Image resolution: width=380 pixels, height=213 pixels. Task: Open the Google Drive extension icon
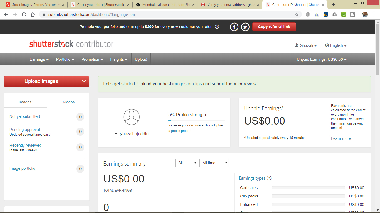coord(335,14)
